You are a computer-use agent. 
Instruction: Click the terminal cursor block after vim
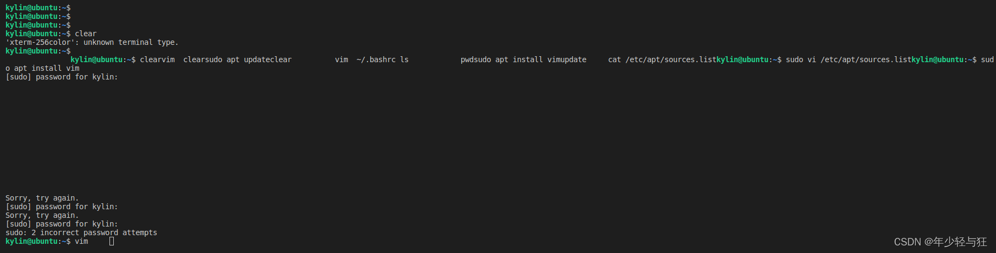point(112,241)
